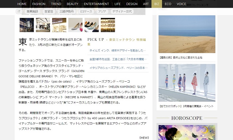
Task: Open the HOME menu item
Action: [22, 4]
